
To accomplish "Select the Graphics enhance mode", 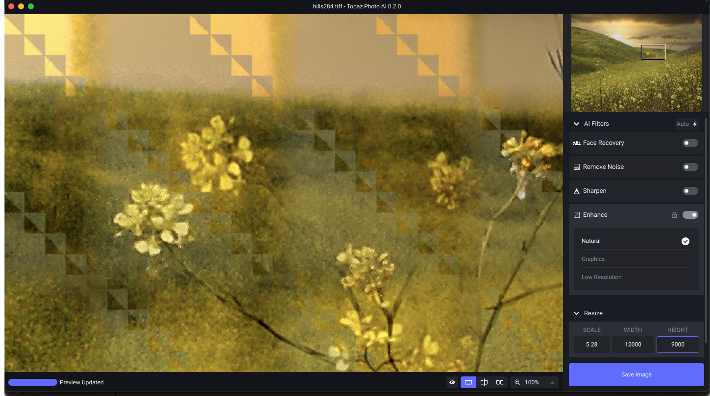I will tap(593, 259).
